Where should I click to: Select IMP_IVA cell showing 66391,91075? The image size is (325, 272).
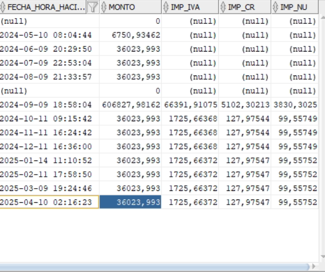pos(190,104)
